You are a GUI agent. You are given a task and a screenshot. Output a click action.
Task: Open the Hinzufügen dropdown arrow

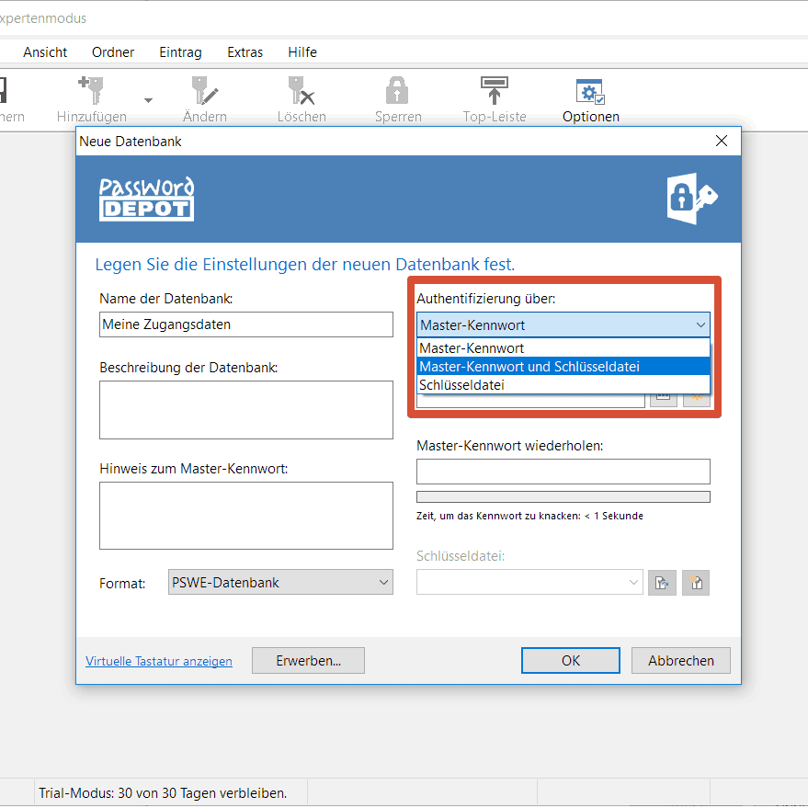(148, 100)
